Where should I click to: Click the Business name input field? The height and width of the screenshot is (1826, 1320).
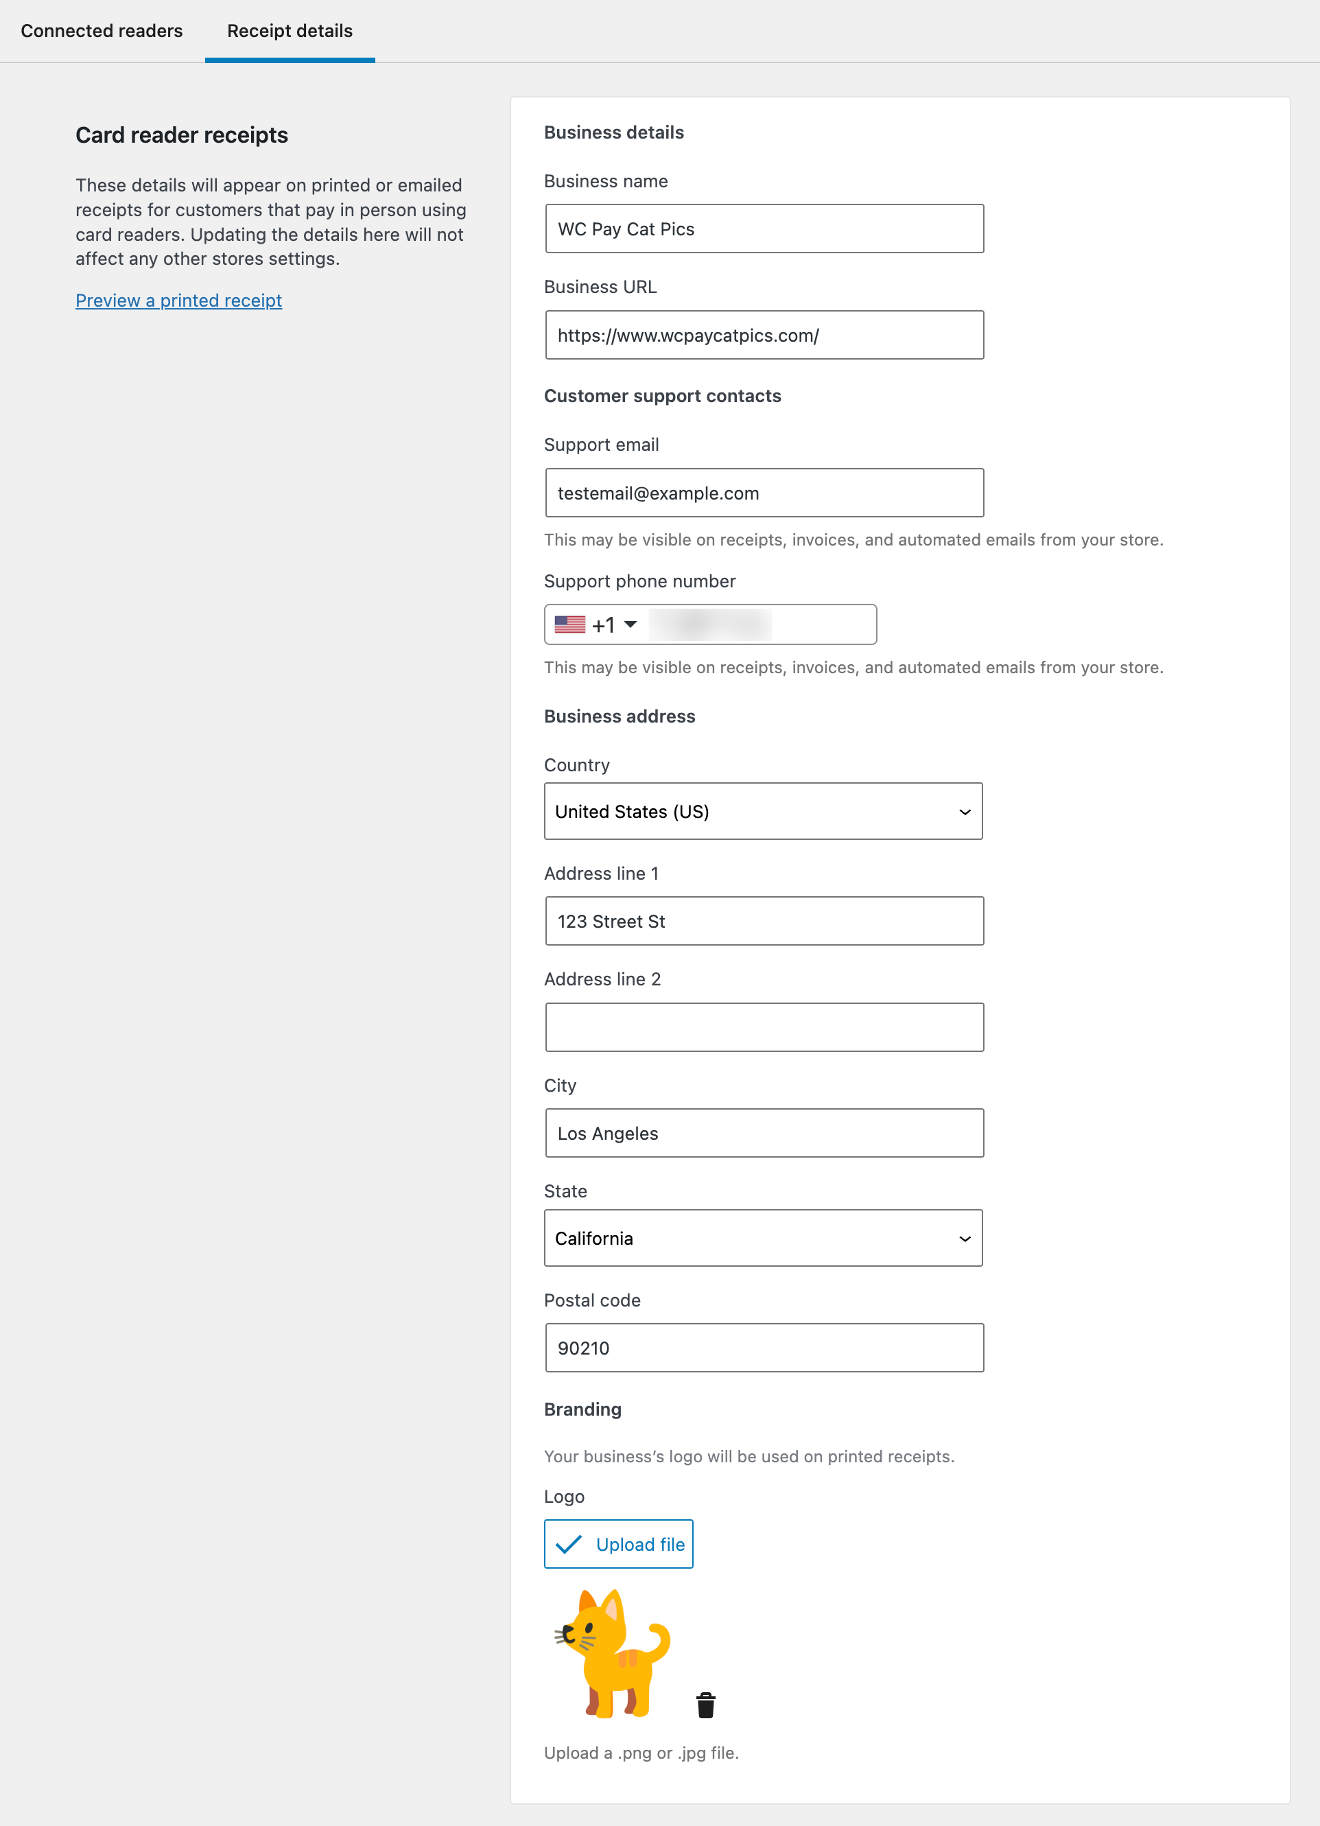(764, 229)
